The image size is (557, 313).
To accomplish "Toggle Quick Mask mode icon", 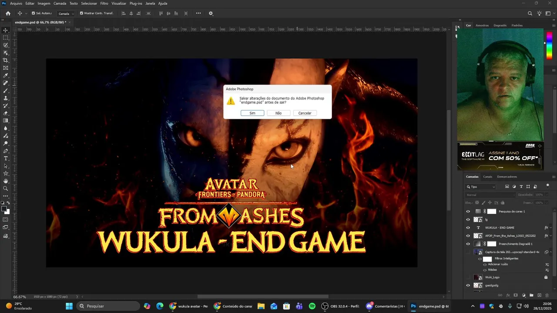I will pyautogui.click(x=6, y=220).
